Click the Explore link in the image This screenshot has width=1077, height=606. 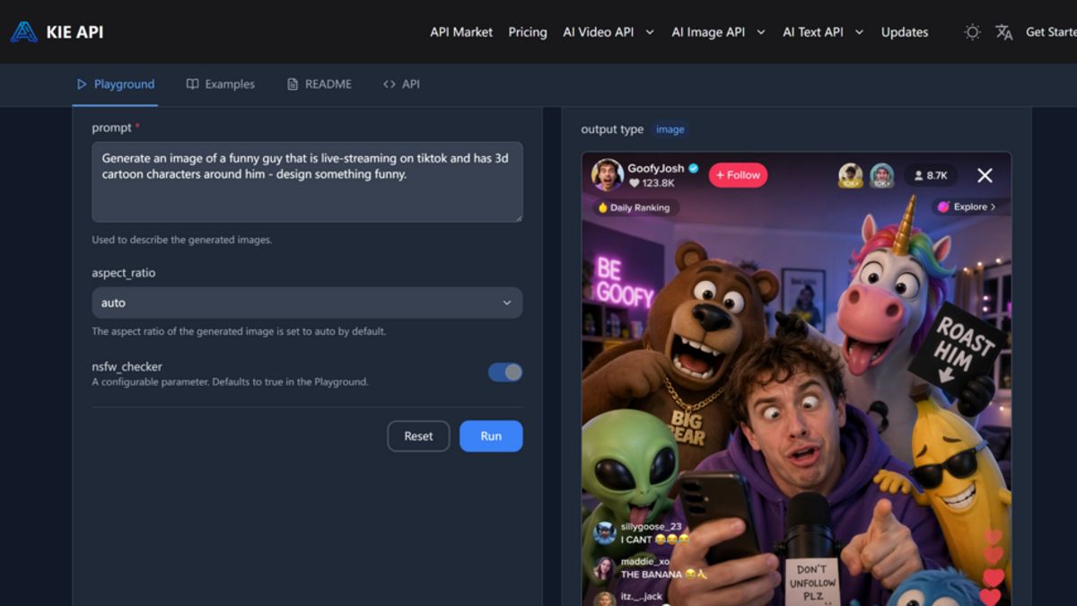pyautogui.click(x=967, y=206)
